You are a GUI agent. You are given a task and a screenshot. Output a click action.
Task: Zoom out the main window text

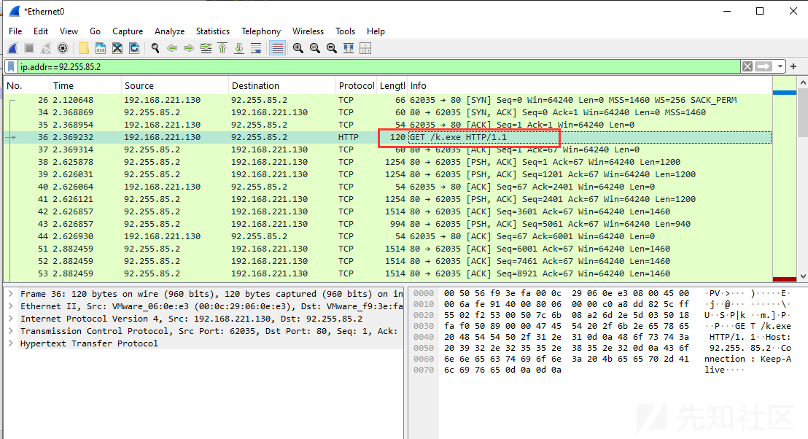315,48
